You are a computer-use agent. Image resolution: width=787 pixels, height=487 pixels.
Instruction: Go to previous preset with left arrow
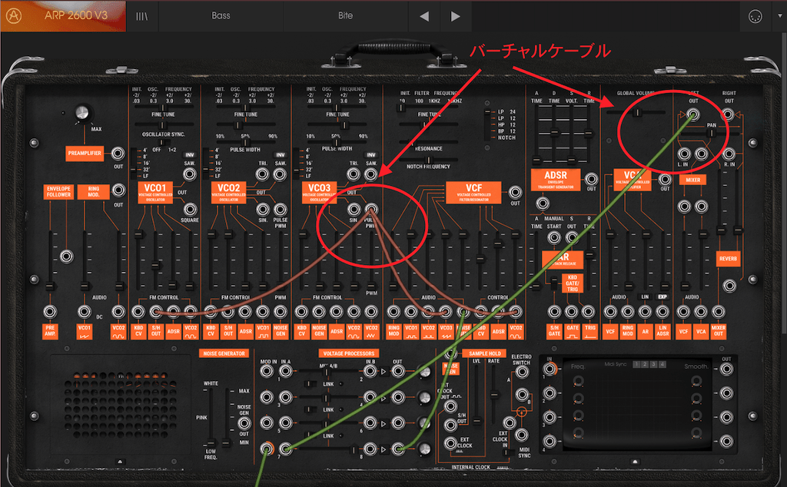tap(424, 16)
